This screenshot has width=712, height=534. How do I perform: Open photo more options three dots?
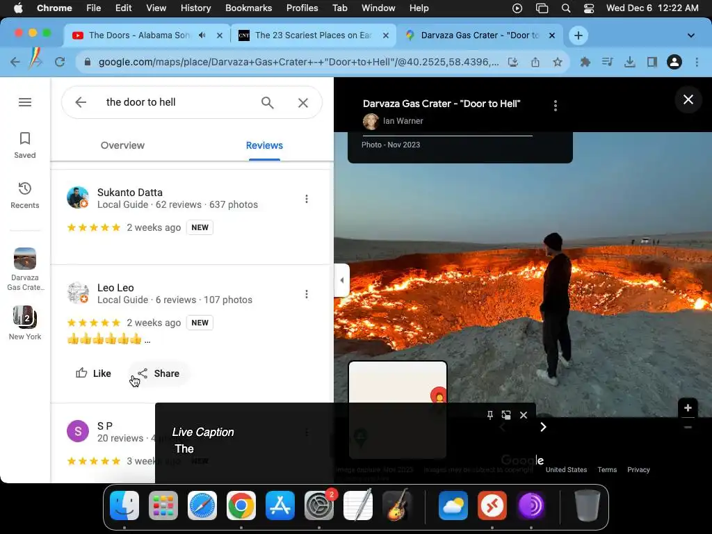(x=555, y=106)
